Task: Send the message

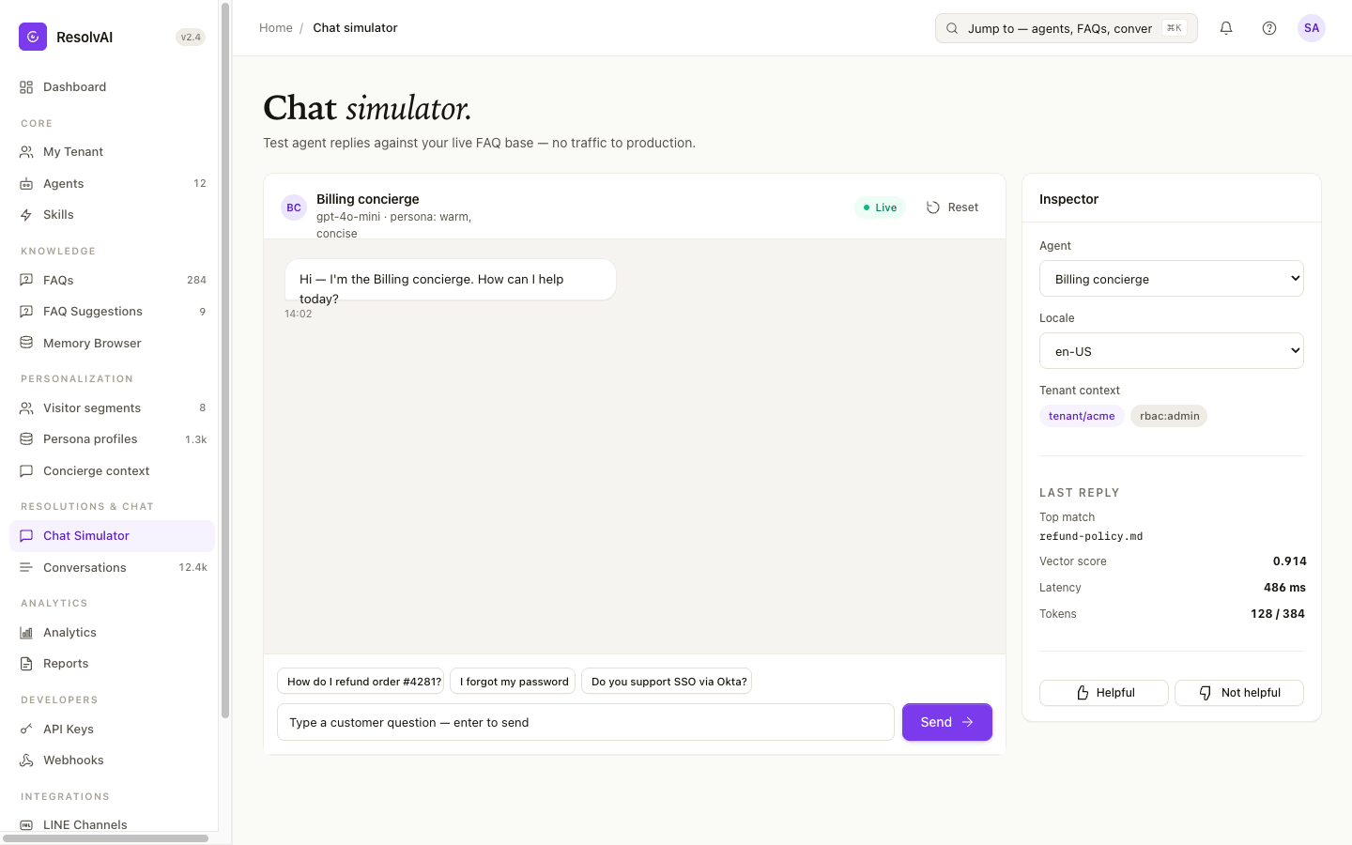Action: tap(947, 722)
